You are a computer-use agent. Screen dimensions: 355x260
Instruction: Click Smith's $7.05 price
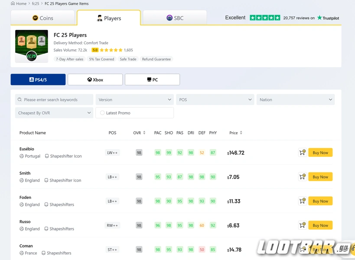pos(233,177)
